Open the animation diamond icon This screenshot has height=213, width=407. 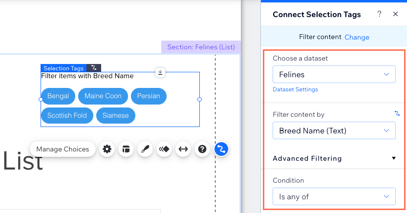click(164, 149)
